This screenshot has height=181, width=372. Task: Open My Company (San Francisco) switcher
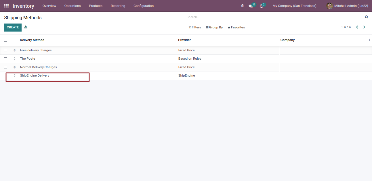[294, 6]
